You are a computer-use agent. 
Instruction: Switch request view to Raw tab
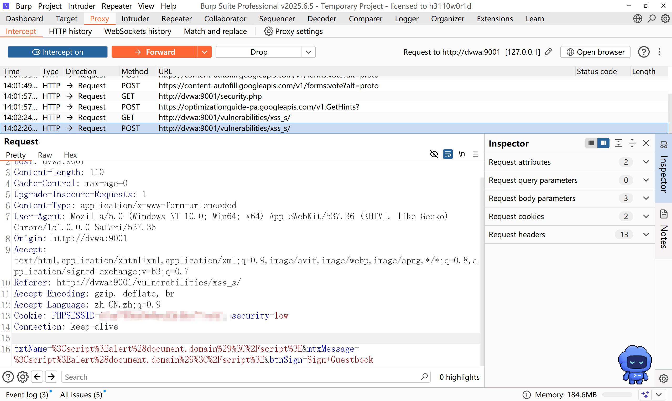(x=45, y=155)
